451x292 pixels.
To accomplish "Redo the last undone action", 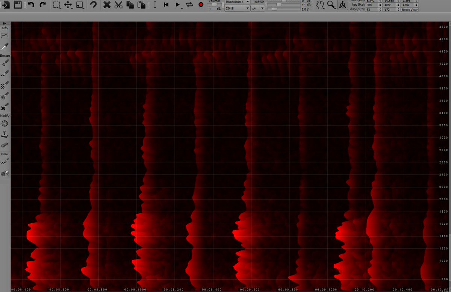I will click(42, 5).
